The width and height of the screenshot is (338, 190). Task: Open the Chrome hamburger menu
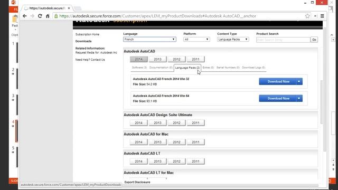(x=322, y=16)
